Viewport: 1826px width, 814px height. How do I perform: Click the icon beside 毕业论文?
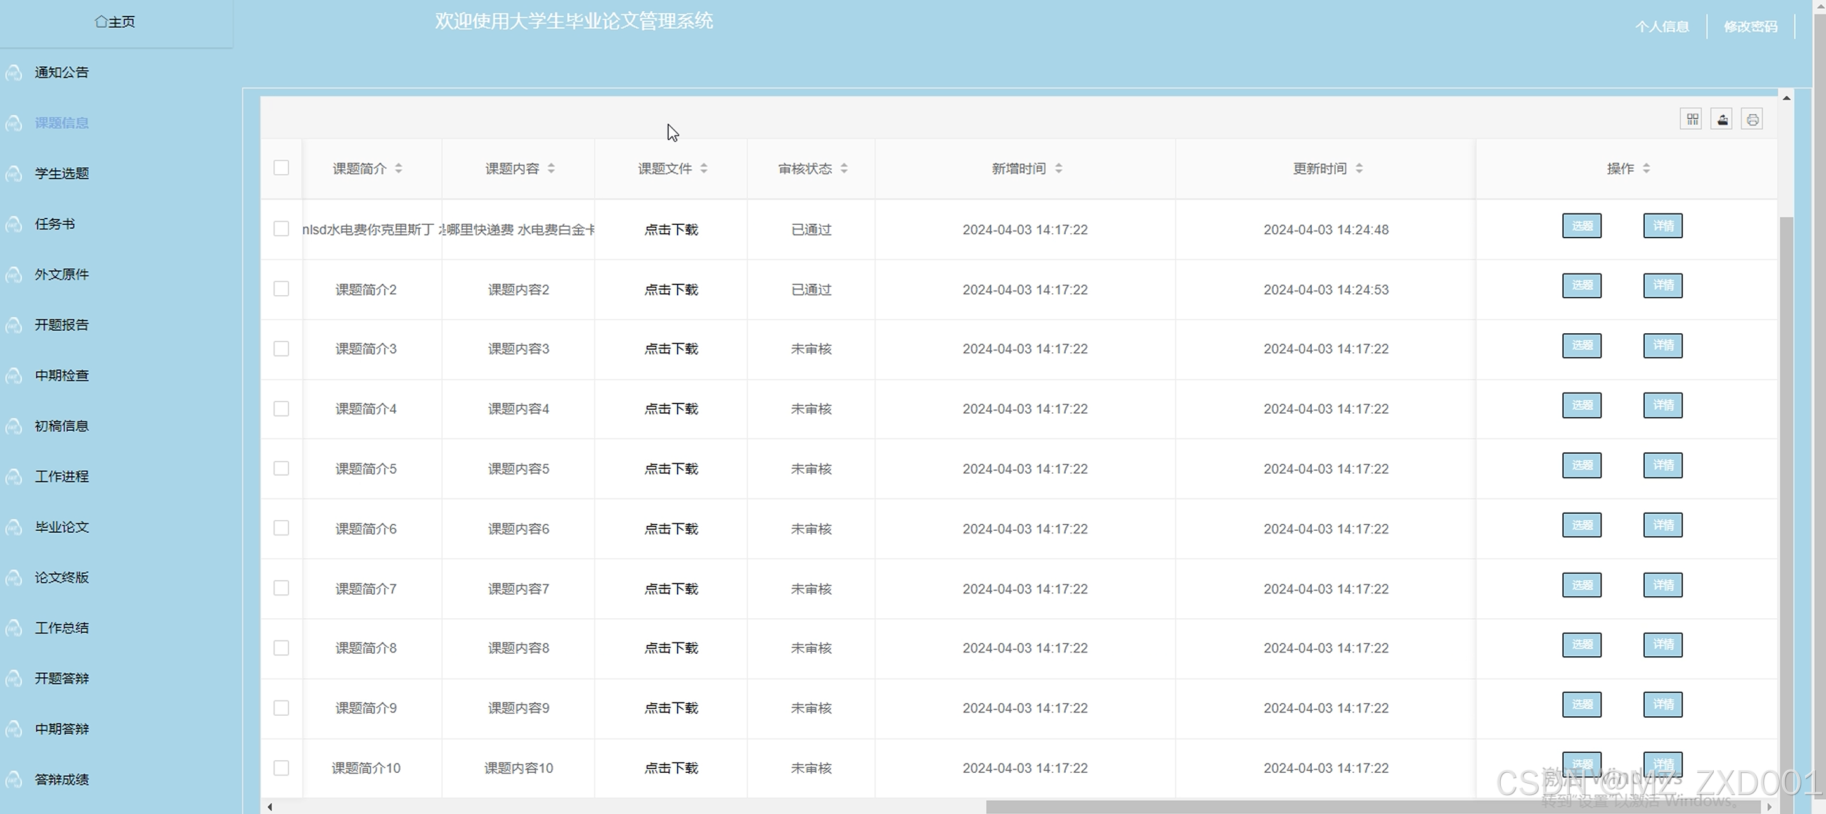(x=13, y=527)
